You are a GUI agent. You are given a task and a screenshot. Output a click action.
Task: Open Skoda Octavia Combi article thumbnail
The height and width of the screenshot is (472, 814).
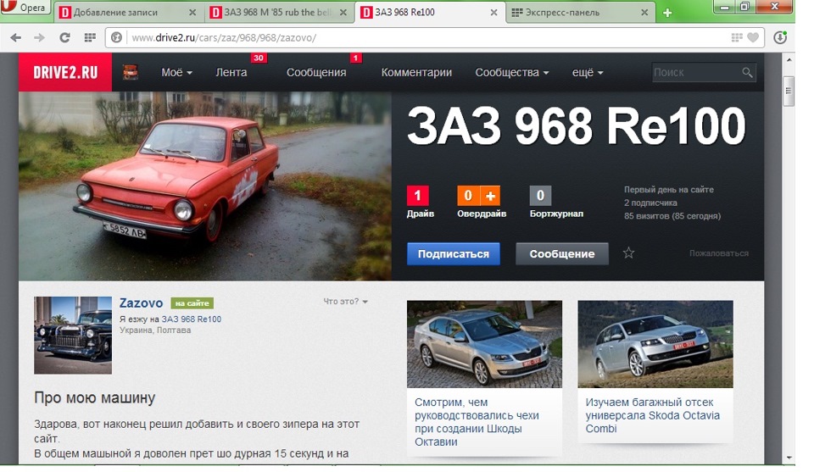[x=655, y=344]
